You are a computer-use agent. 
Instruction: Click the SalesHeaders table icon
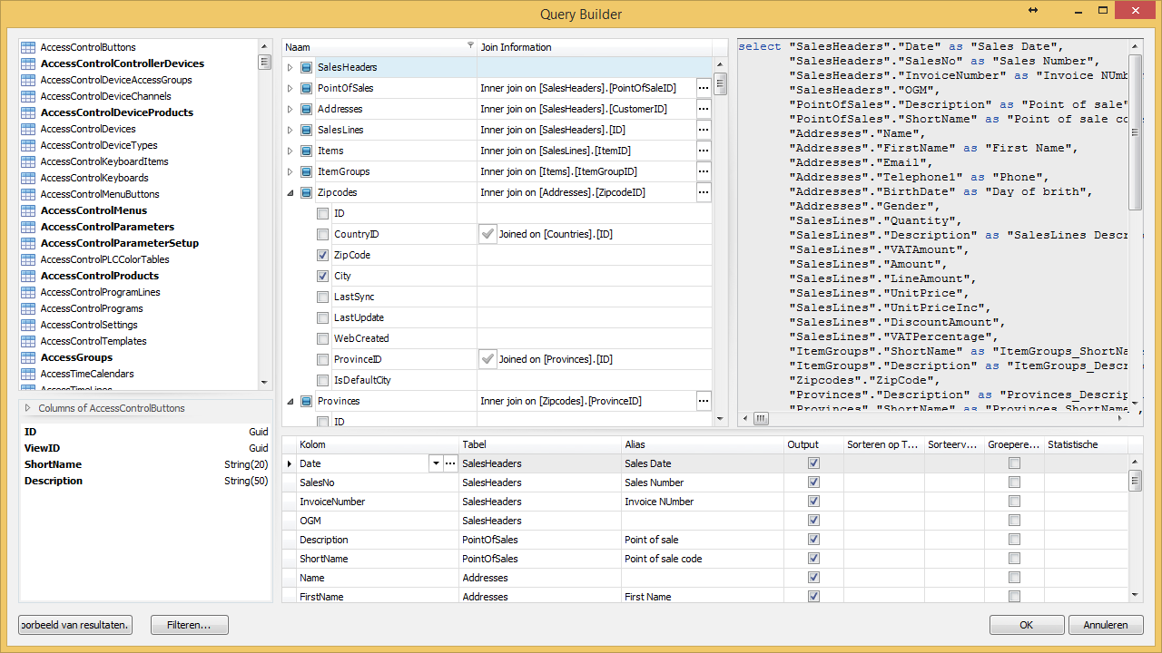click(x=306, y=67)
